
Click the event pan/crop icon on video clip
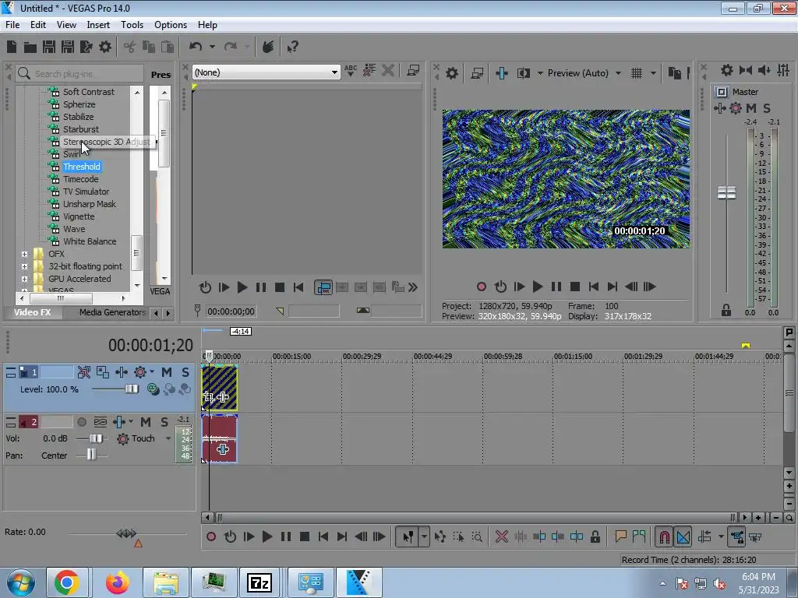coord(208,397)
